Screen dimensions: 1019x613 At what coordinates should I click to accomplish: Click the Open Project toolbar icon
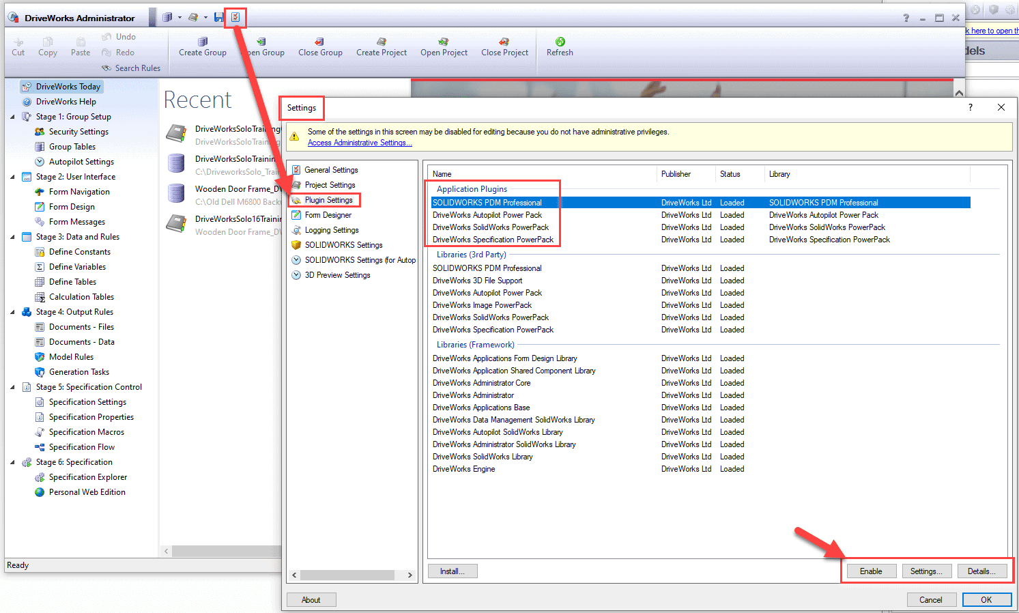point(444,42)
